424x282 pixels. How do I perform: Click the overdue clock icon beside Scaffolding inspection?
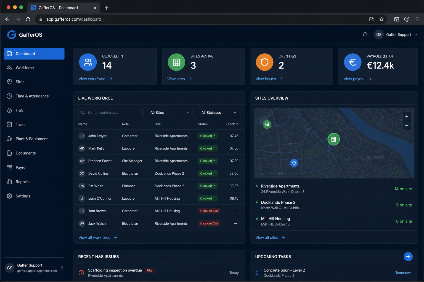81,273
